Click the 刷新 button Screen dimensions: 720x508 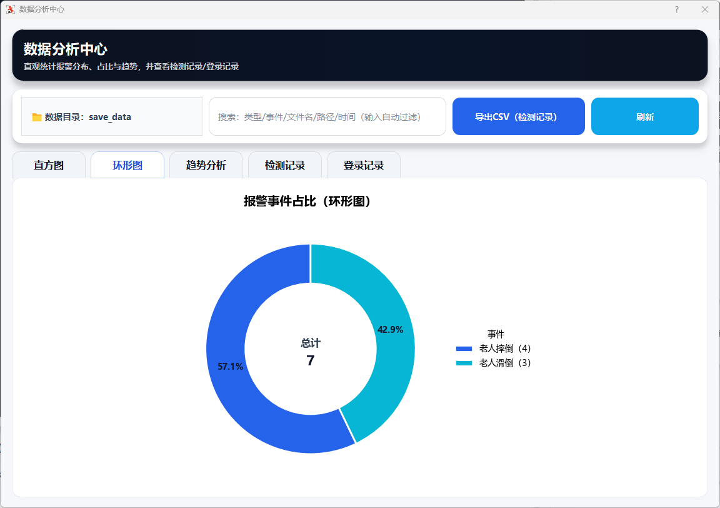pos(644,117)
